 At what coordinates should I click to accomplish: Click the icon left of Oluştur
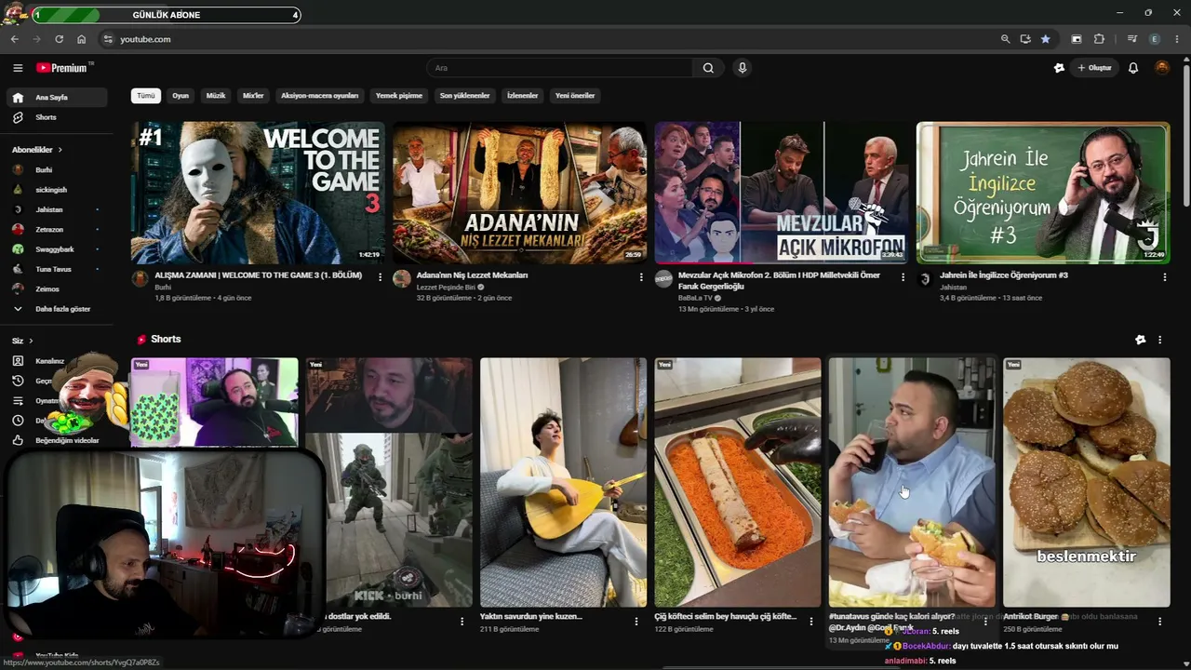(x=1059, y=68)
